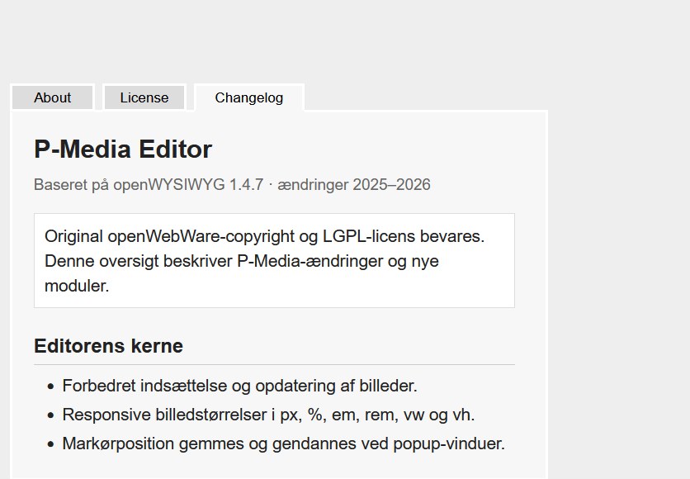Click the bullet before "Forbedret indsættelse"
The width and height of the screenshot is (690, 479).
(x=50, y=387)
